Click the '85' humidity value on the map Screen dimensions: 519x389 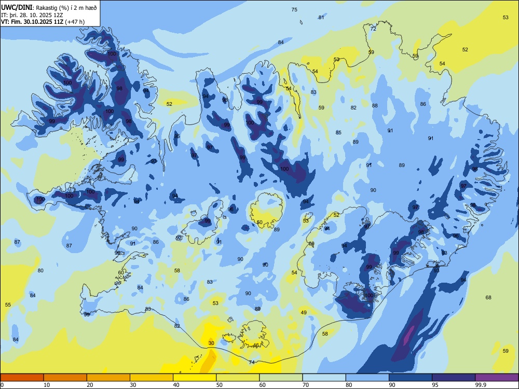(338, 132)
